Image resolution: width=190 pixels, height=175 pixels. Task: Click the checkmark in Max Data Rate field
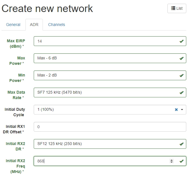[x=181, y=93]
